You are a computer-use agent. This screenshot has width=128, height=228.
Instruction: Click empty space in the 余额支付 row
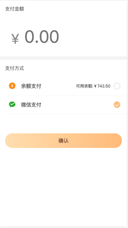point(58,86)
